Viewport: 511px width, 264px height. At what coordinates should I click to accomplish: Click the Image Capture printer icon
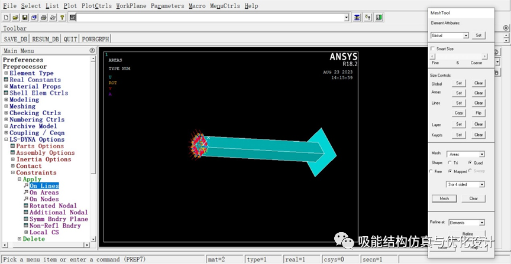coord(43,17)
